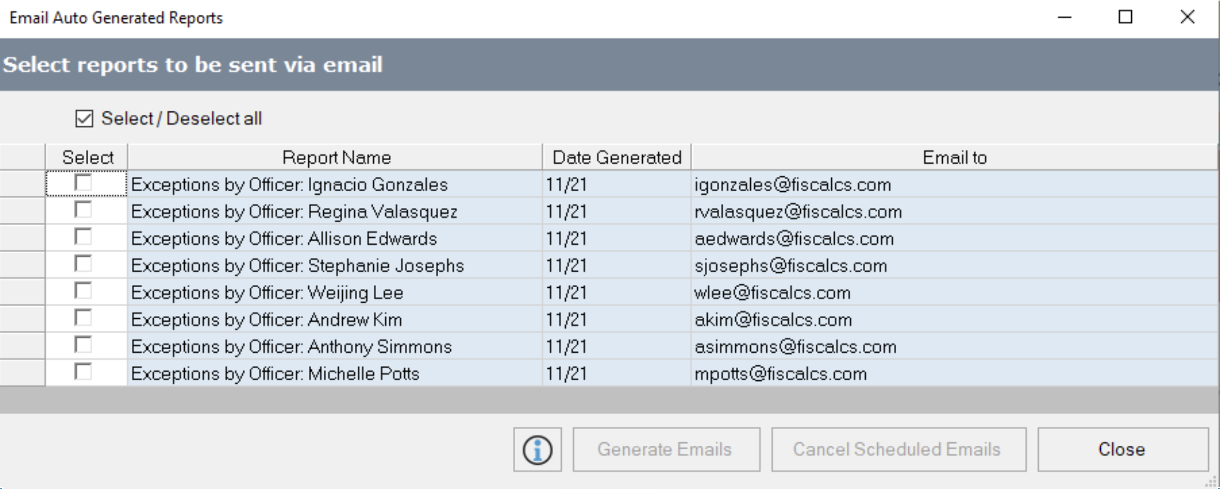Click the Select column header

pos(87,157)
